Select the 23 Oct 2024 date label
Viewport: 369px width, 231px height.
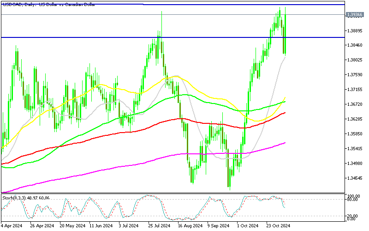pyautogui.click(x=277, y=226)
